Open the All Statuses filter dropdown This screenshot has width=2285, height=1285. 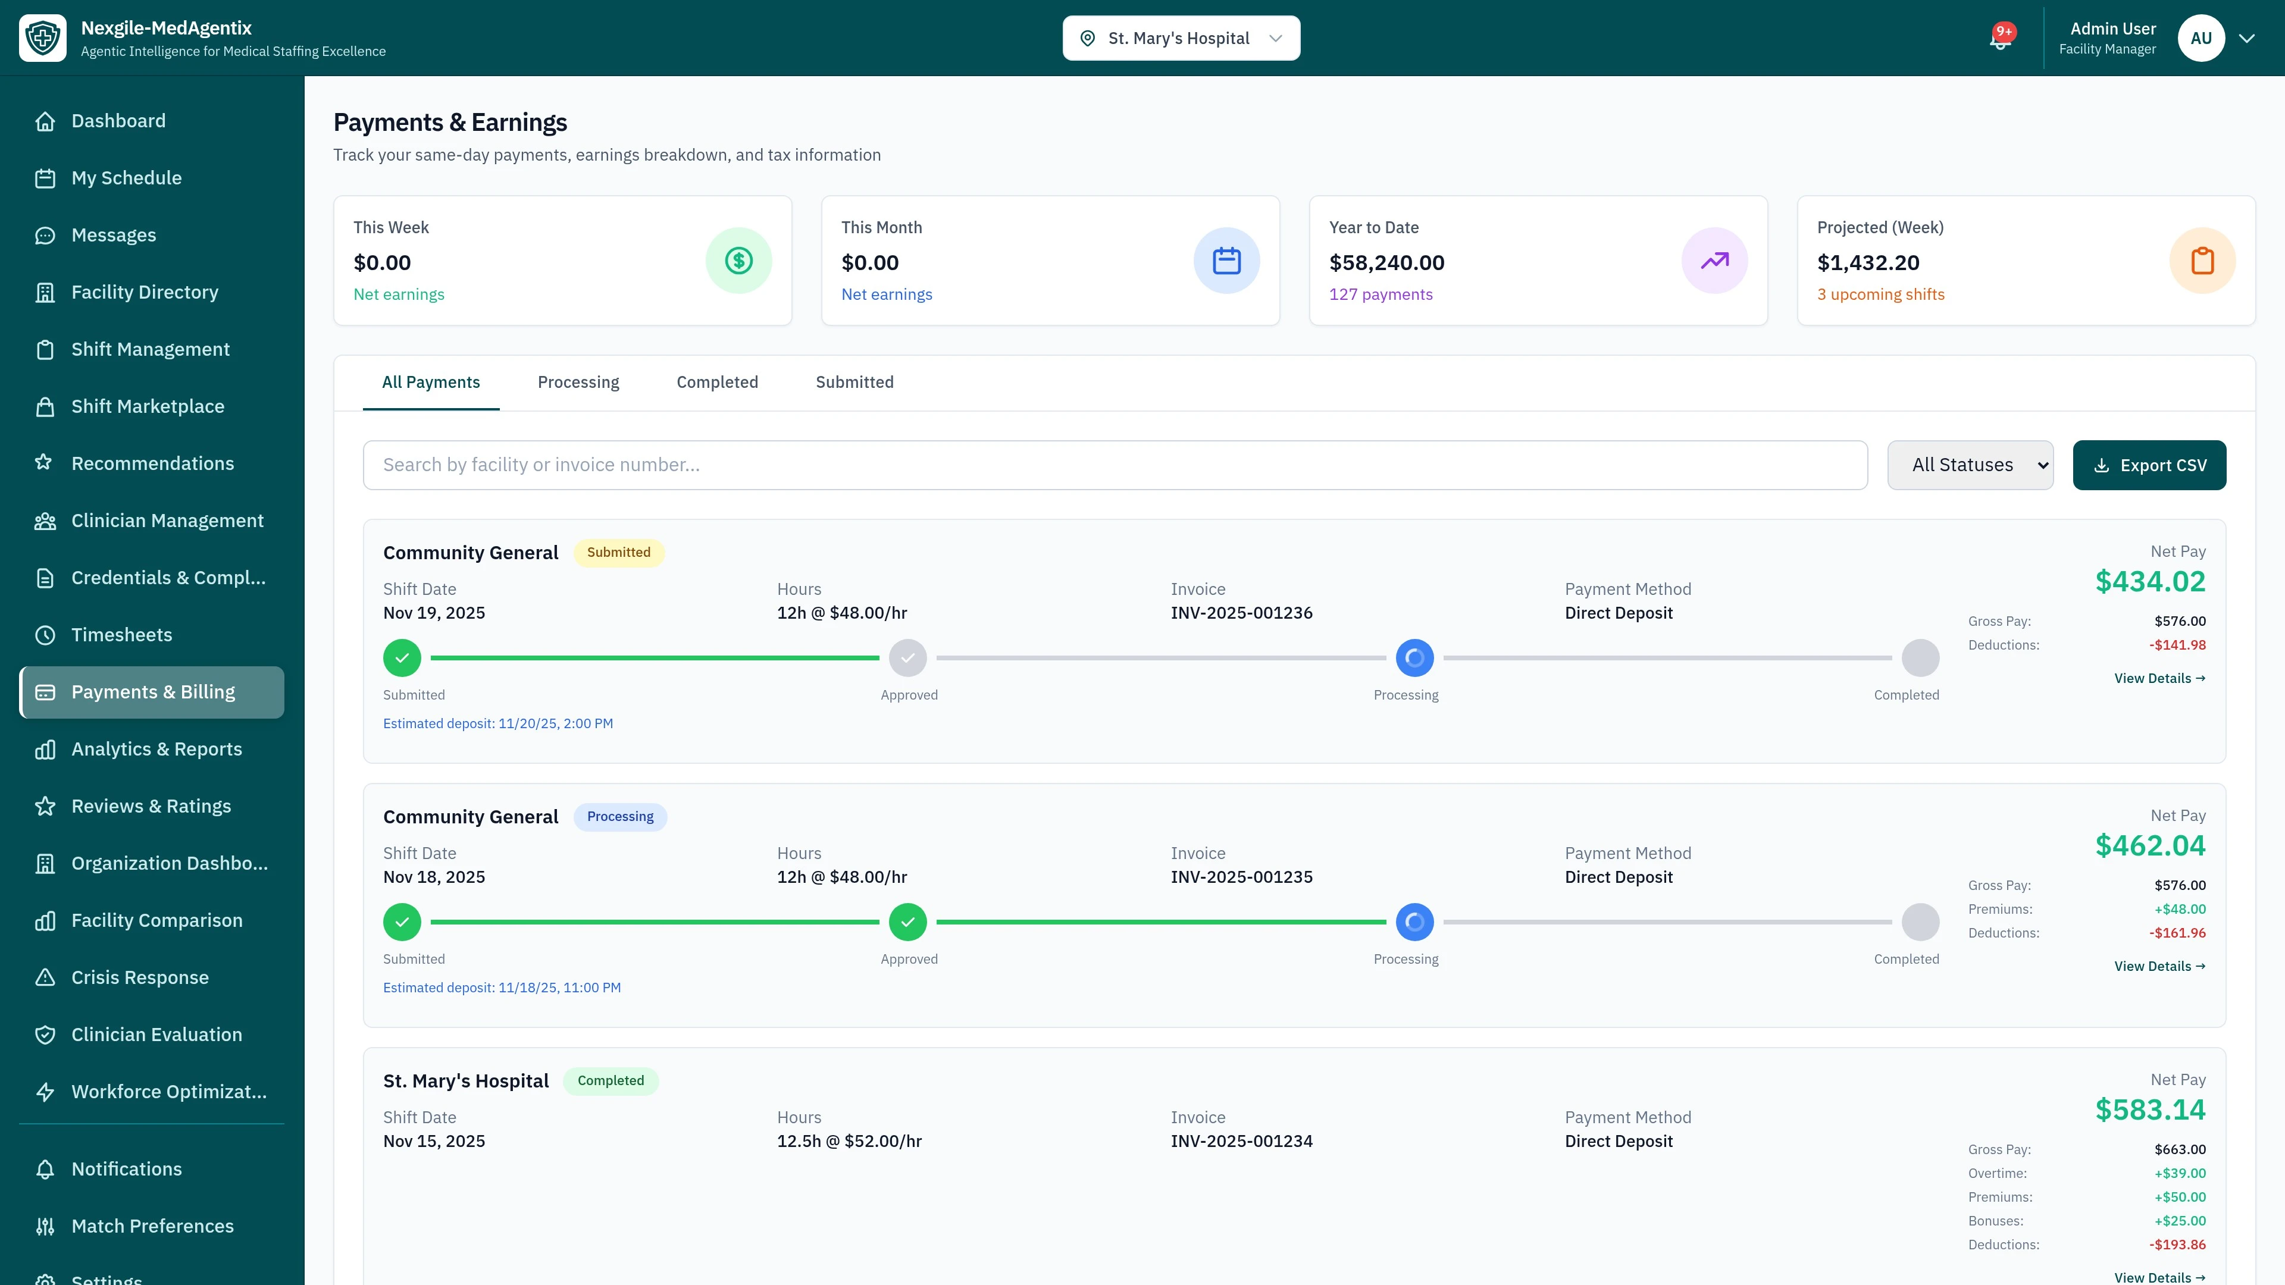[x=1970, y=464]
